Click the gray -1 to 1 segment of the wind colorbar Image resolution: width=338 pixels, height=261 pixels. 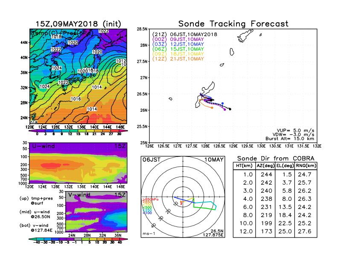pos(78,239)
